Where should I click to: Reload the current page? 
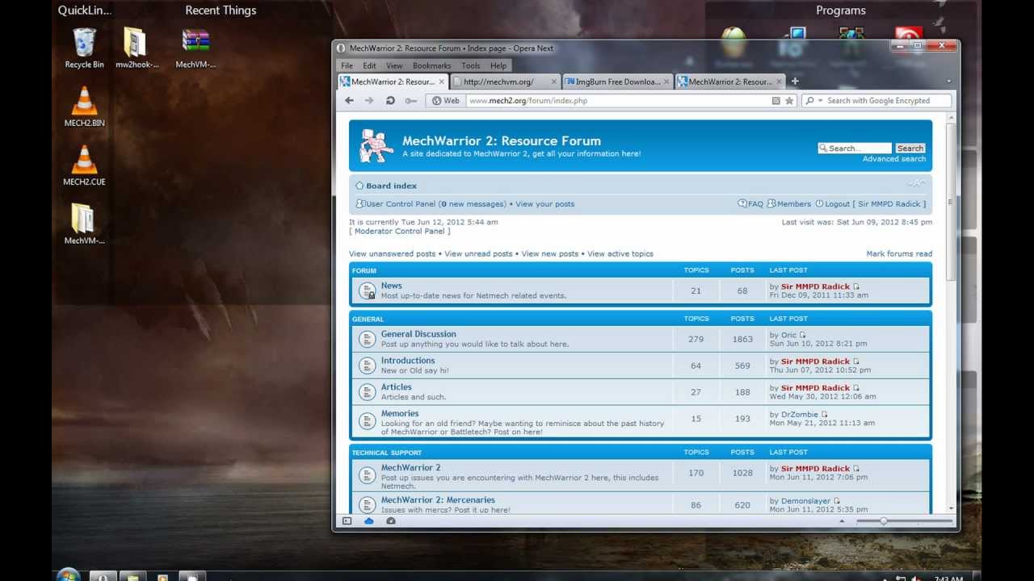pos(390,101)
